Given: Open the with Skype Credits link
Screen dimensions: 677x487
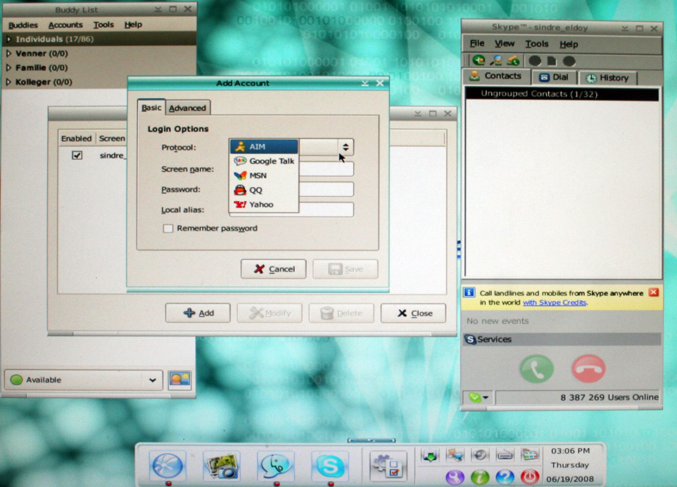Looking at the screenshot, I should [x=554, y=302].
